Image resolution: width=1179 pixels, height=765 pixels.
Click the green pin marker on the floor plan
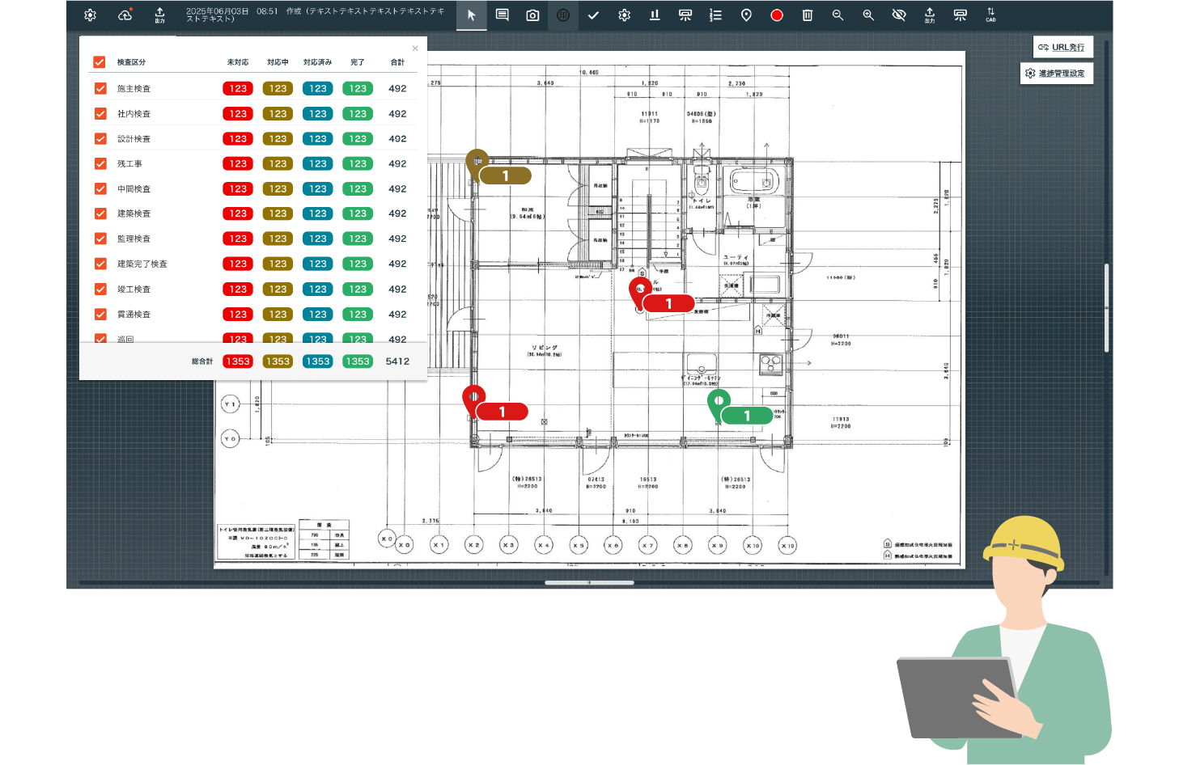719,401
